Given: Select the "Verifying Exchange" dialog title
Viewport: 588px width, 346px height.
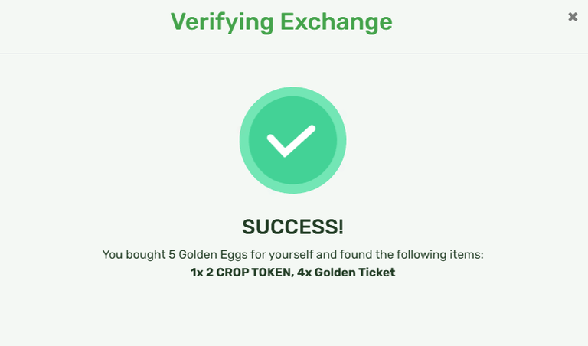Looking at the screenshot, I should pos(281,22).
